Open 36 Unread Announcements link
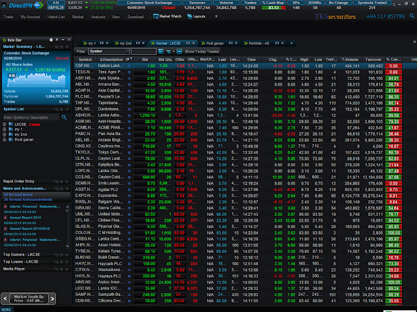Viewport: 417px width, 312px height. tap(28, 200)
